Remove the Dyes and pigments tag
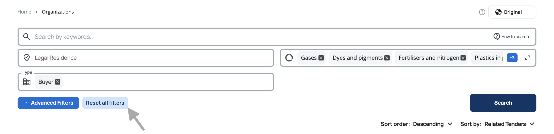This screenshot has width=554, height=134. point(387,58)
